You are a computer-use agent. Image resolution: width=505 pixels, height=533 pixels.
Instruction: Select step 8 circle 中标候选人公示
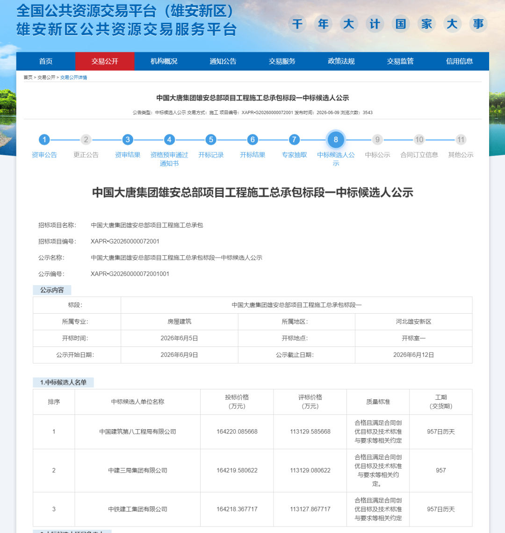[336, 139]
